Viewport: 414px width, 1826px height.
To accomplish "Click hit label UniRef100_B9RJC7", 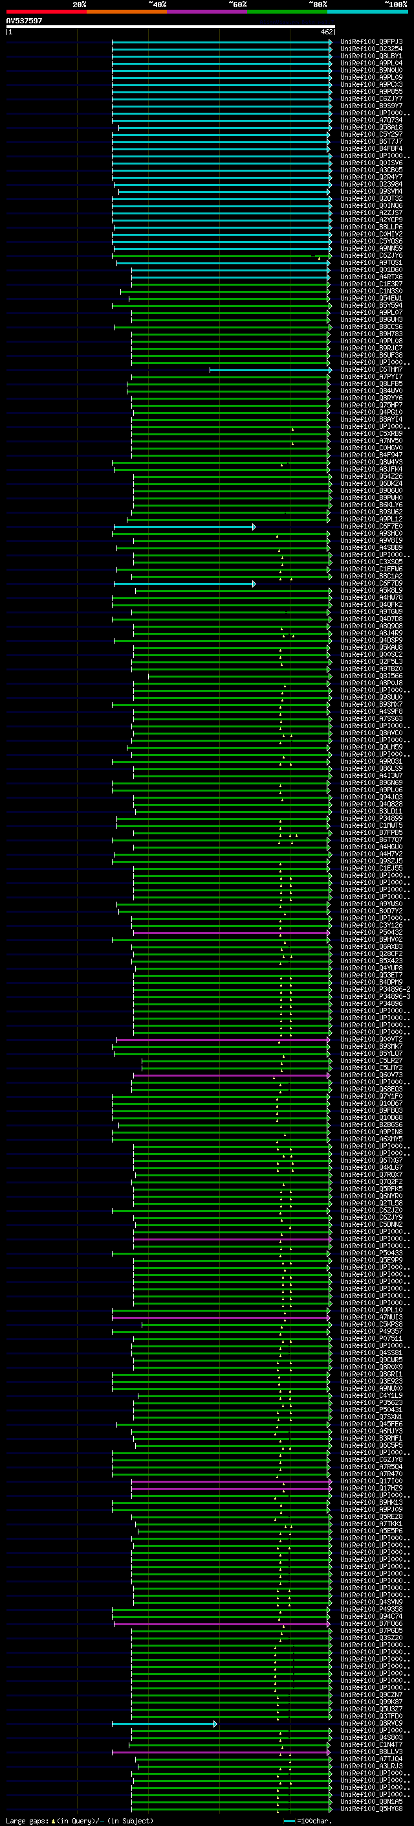I will click(371, 348).
